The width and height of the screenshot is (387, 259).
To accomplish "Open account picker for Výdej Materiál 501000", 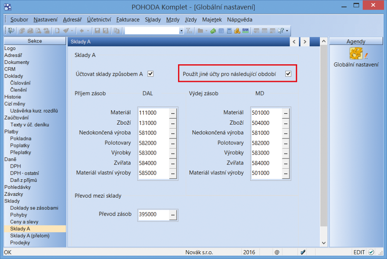I will 286,113.
